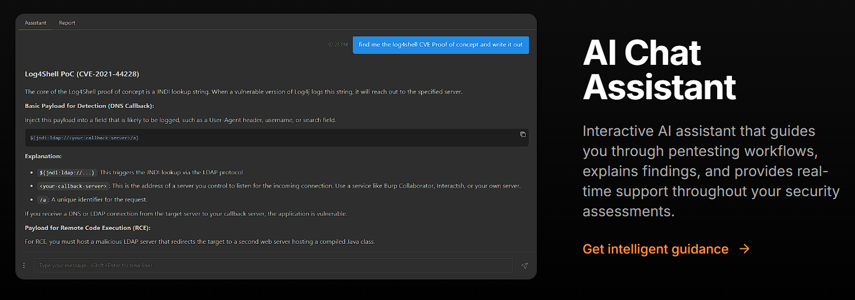Click the Log4Shell PoC (CVE-2021-44228) heading
The height and width of the screenshot is (300, 855).
82,74
